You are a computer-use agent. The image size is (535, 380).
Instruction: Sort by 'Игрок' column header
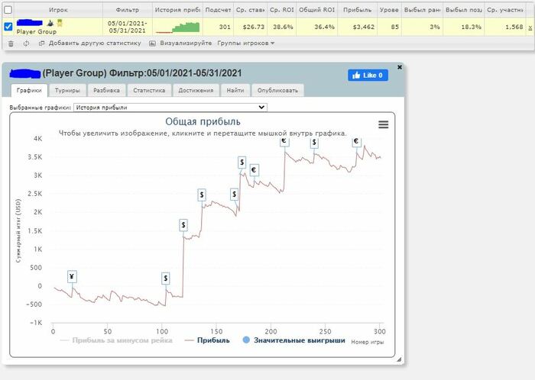coord(58,10)
